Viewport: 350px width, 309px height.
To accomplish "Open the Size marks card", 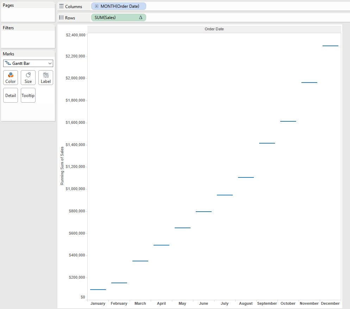I will (x=28, y=78).
